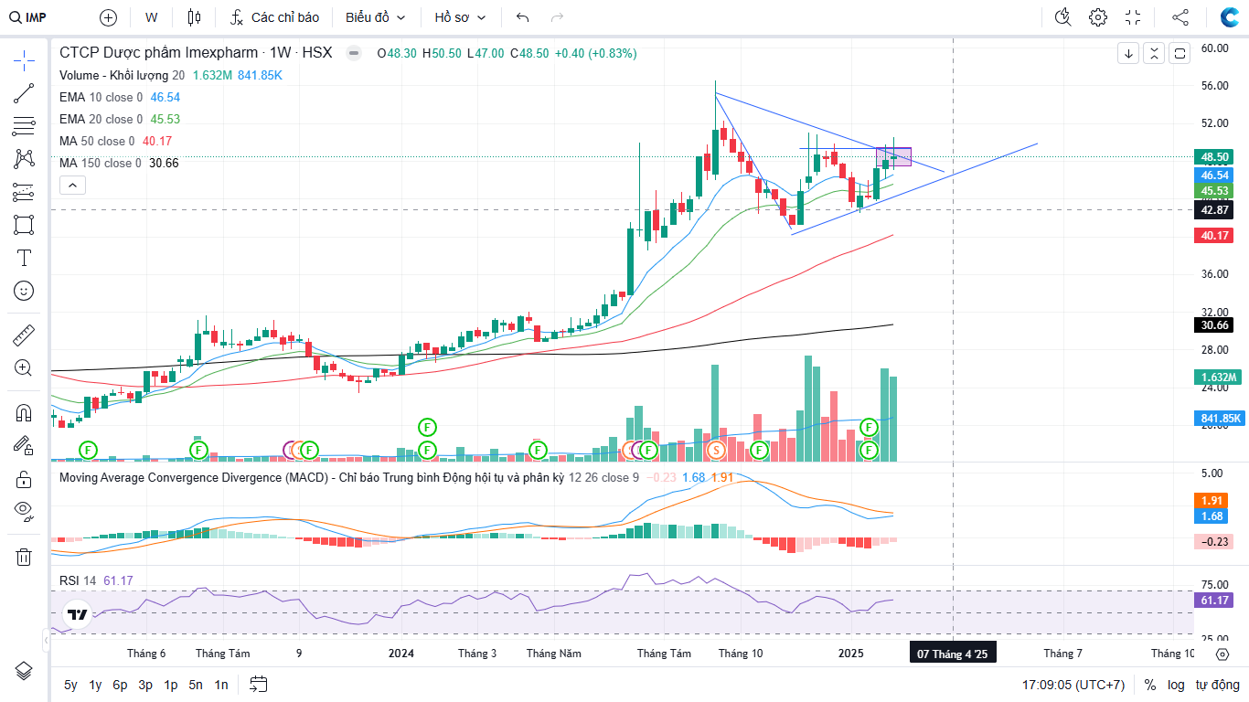This screenshot has width=1249, height=702.
Task: Click the orange S event marker
Action: [x=717, y=450]
